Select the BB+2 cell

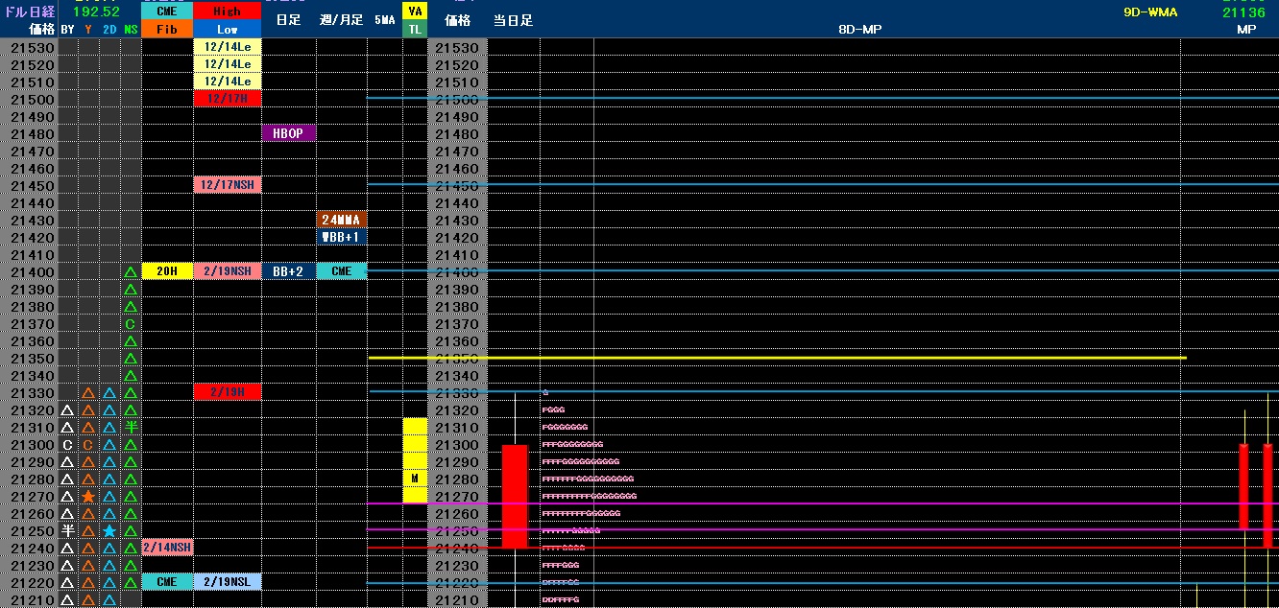tap(289, 272)
